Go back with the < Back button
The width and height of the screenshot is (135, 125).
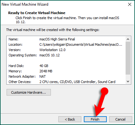(70, 119)
